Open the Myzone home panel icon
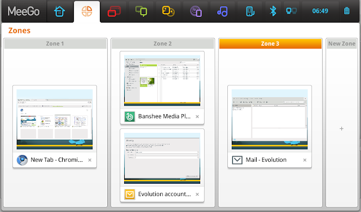This screenshot has width=361, height=212. click(x=60, y=11)
